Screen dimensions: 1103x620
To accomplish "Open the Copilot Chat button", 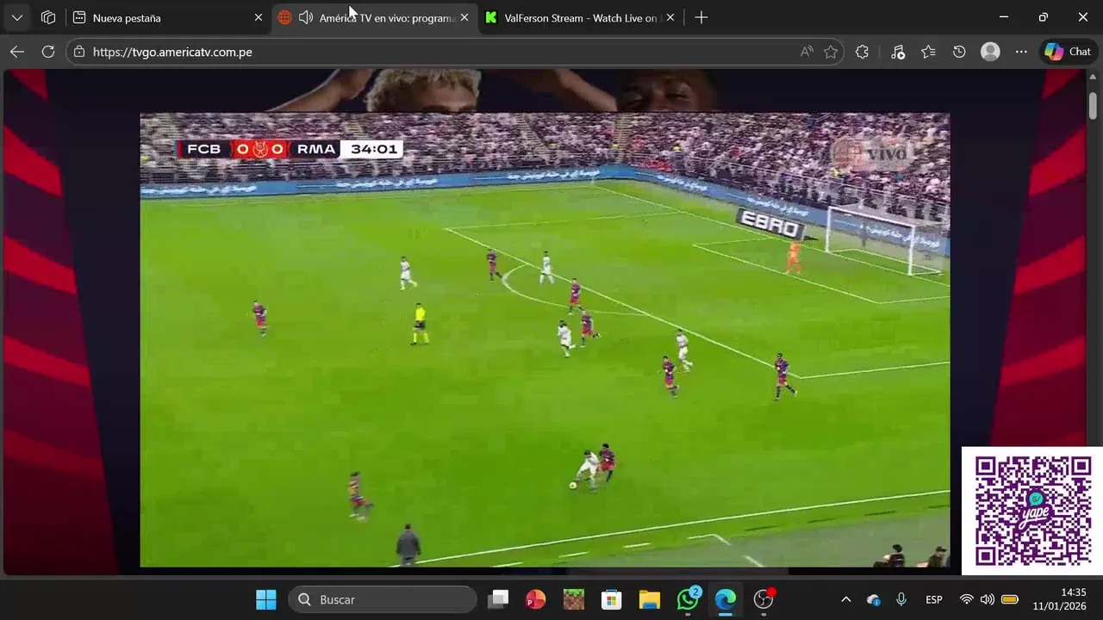I will 1068,52.
